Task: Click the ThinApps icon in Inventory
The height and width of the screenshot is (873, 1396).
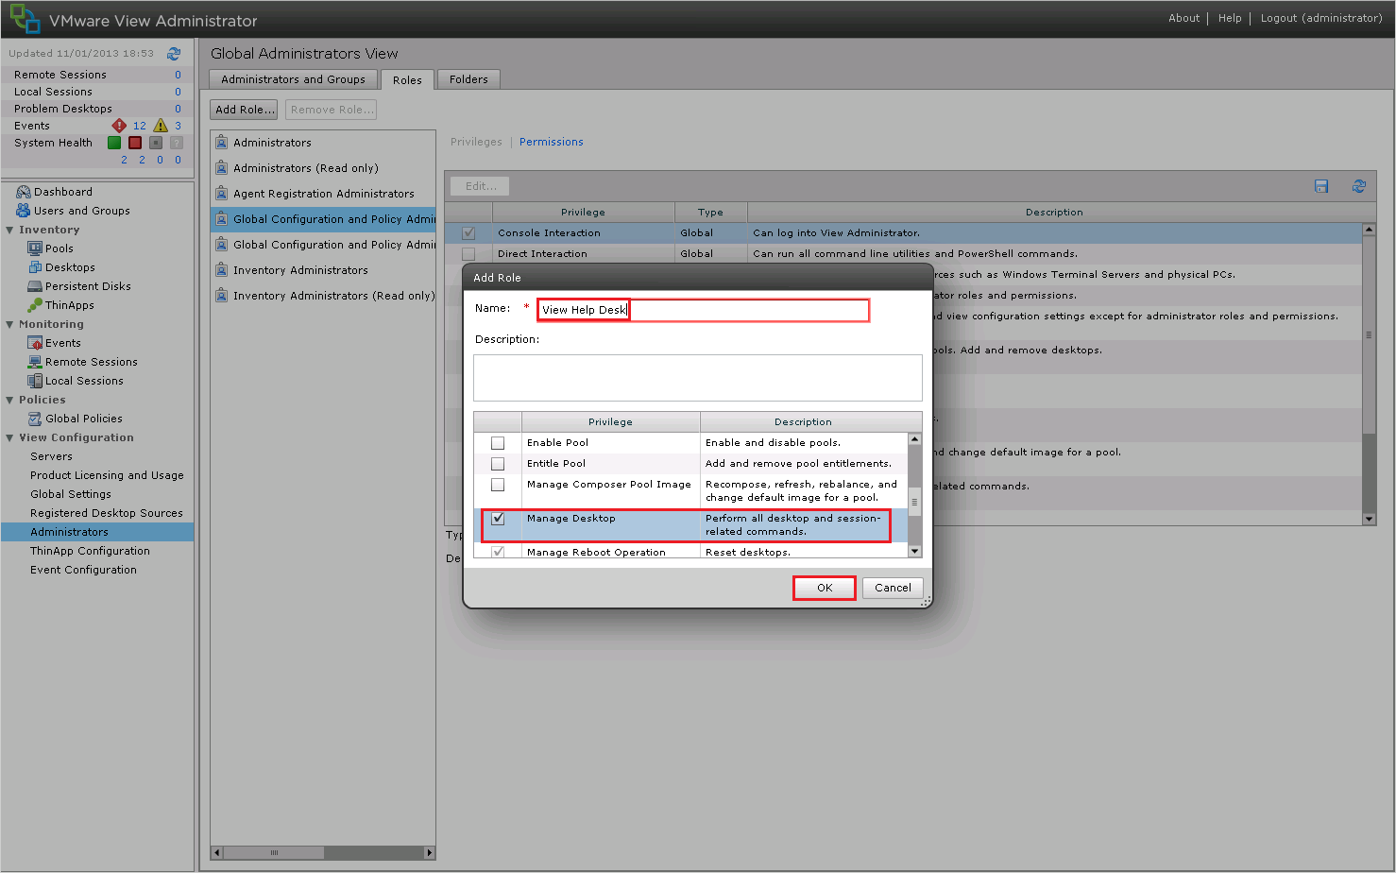Action: 35,305
